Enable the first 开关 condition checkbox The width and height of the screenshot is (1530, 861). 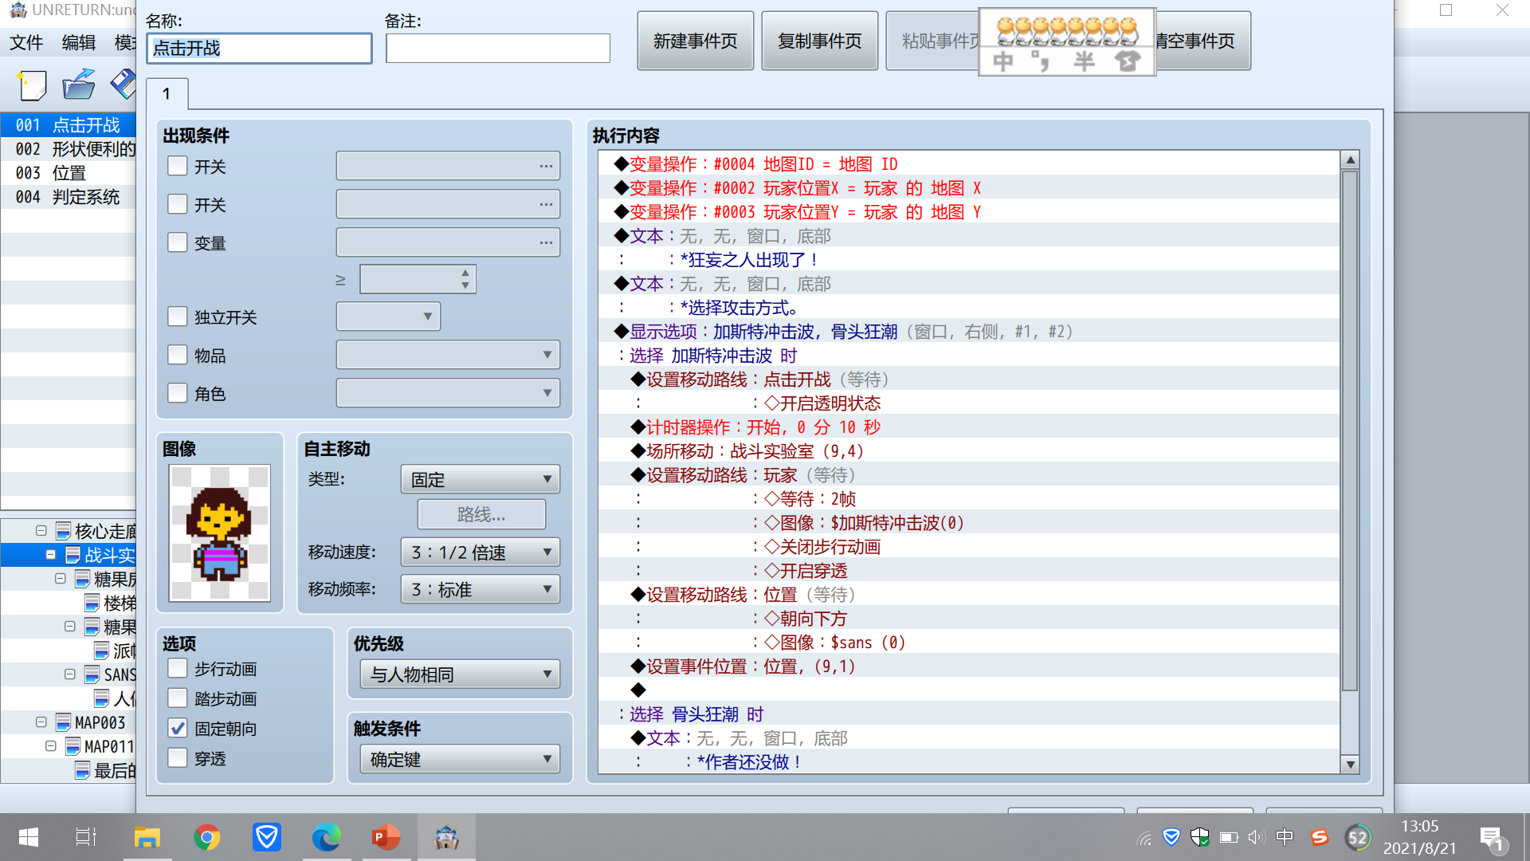178,166
